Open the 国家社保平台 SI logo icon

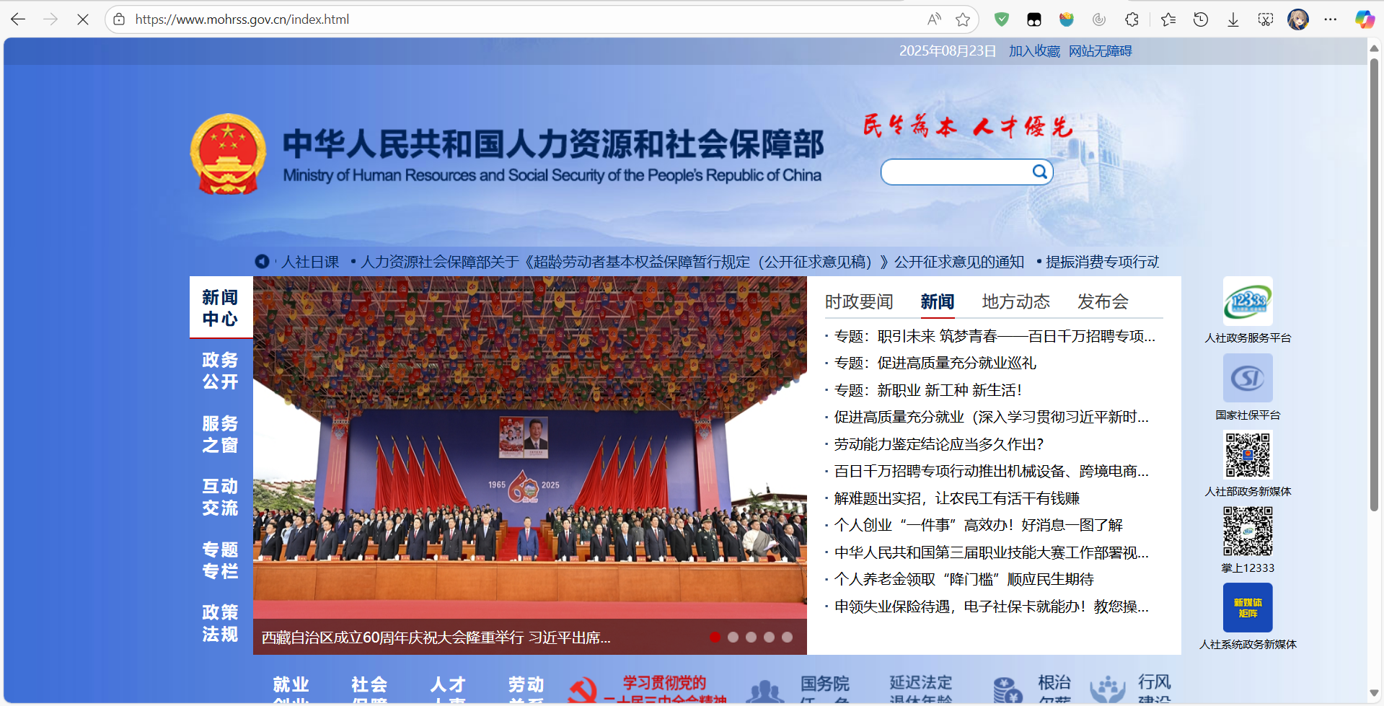point(1248,378)
